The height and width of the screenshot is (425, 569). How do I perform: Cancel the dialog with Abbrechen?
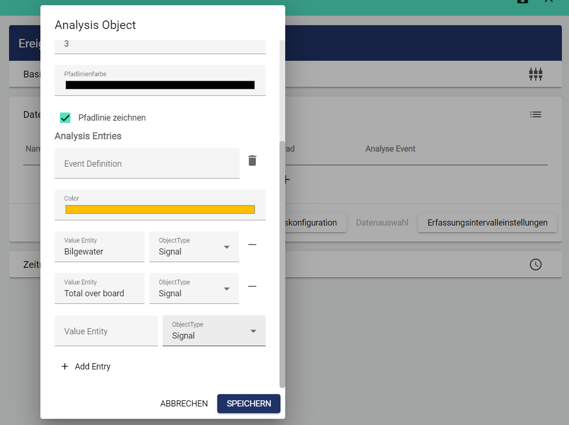(184, 404)
